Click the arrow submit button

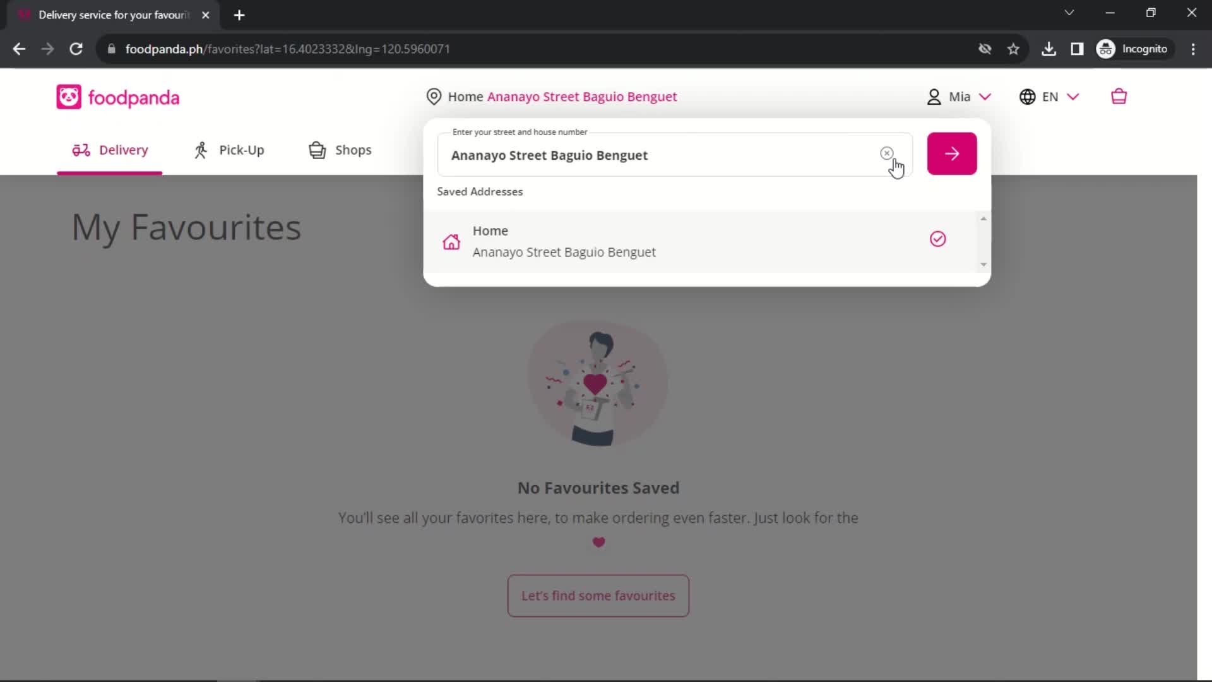(953, 153)
